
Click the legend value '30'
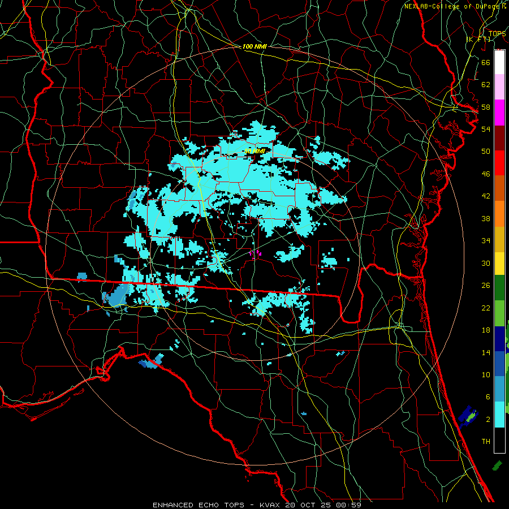tap(486, 263)
